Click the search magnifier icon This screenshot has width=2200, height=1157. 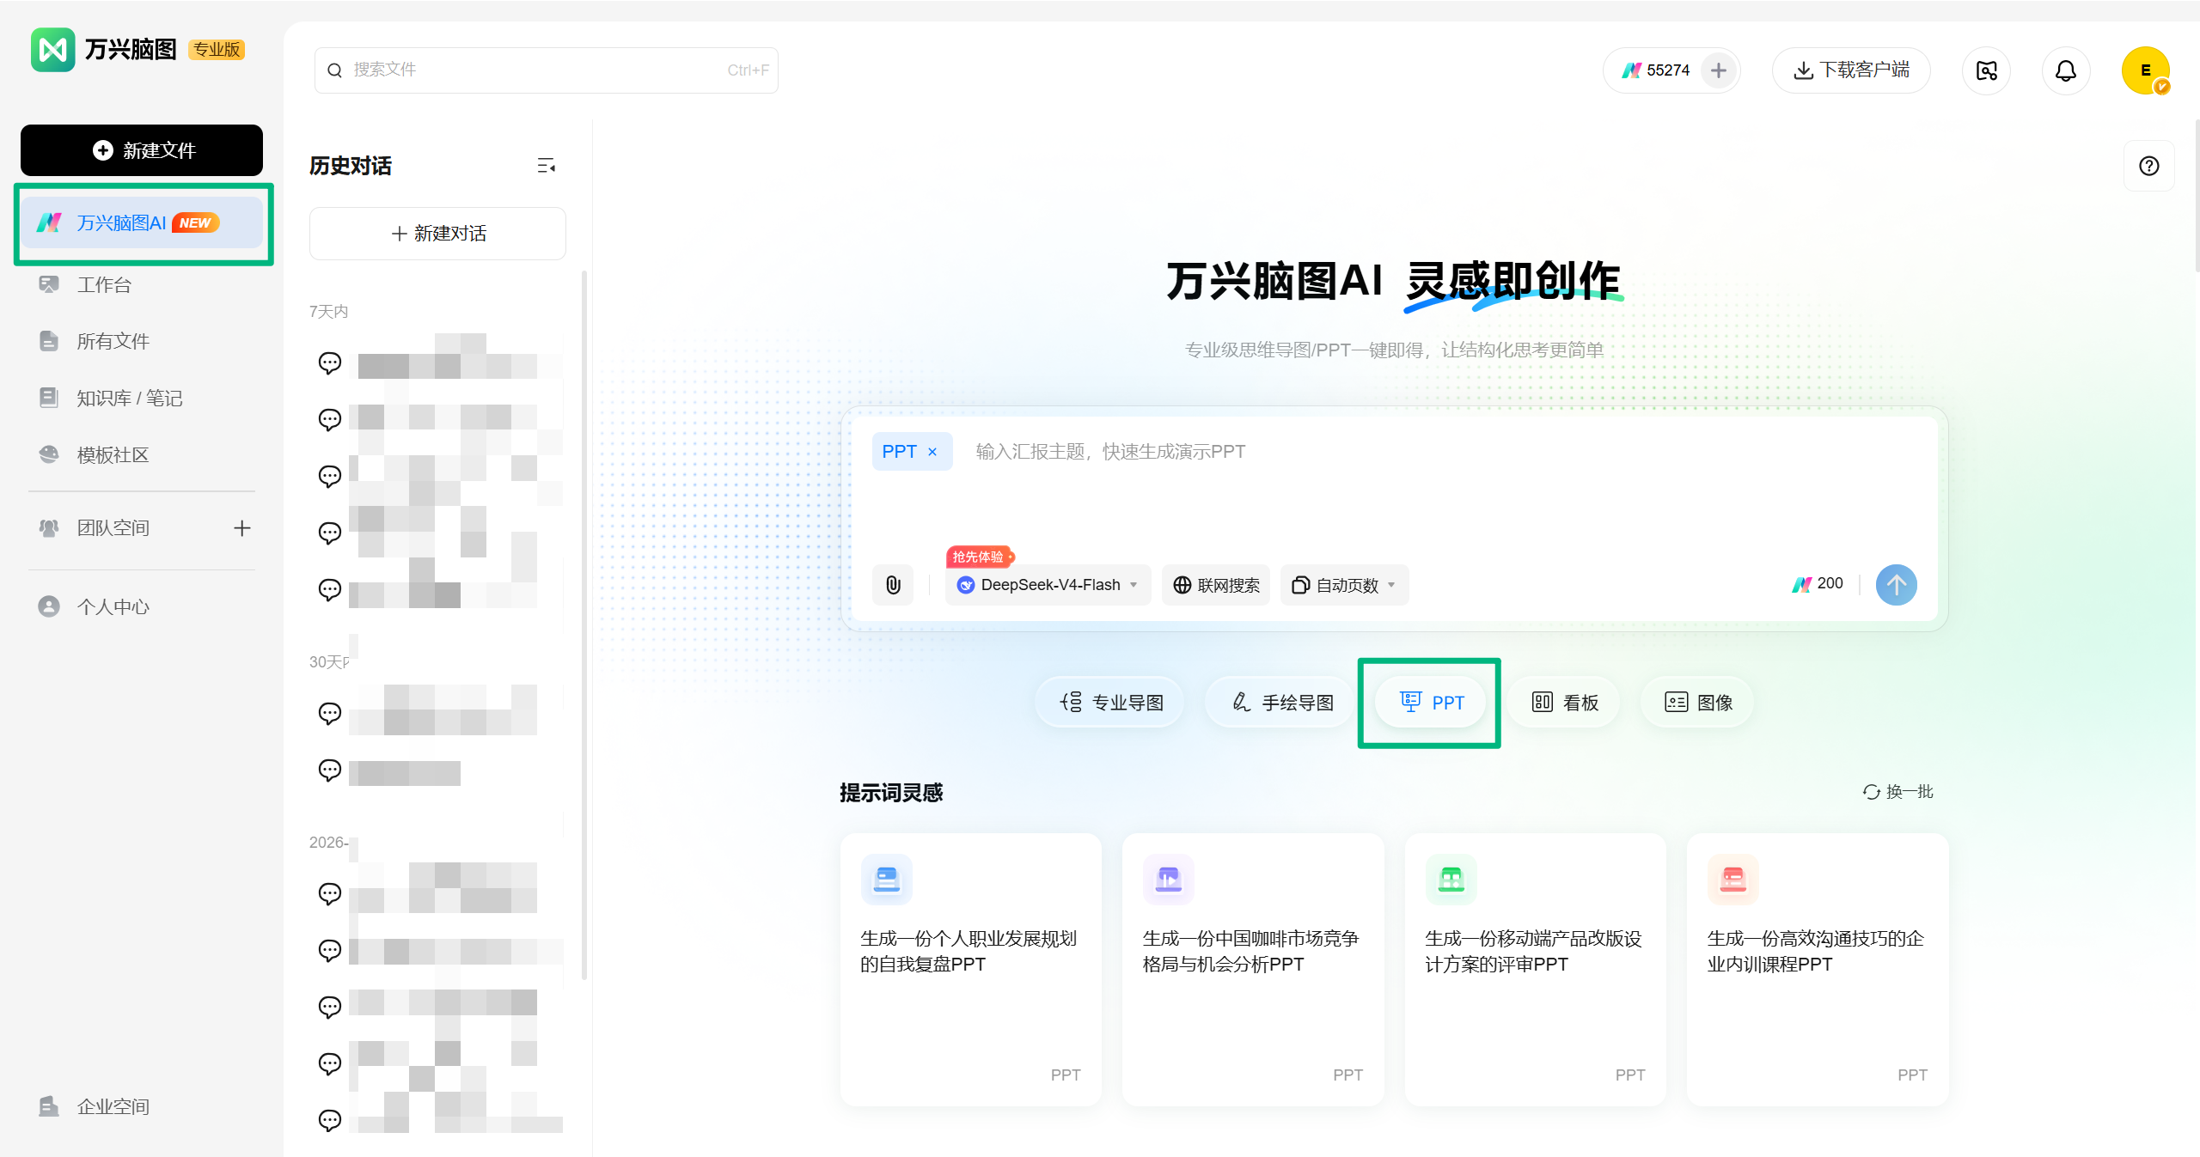click(x=335, y=70)
